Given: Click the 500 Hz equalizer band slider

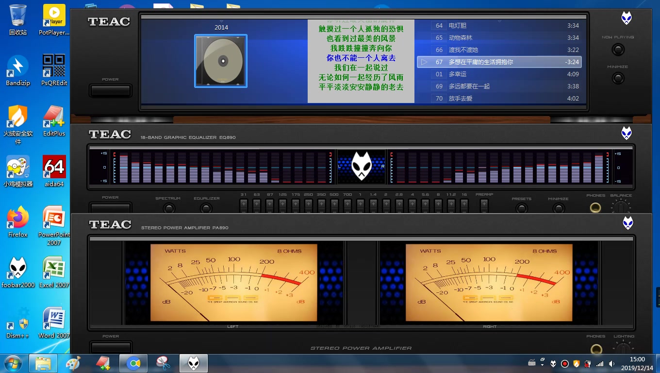Looking at the screenshot, I should tap(334, 205).
